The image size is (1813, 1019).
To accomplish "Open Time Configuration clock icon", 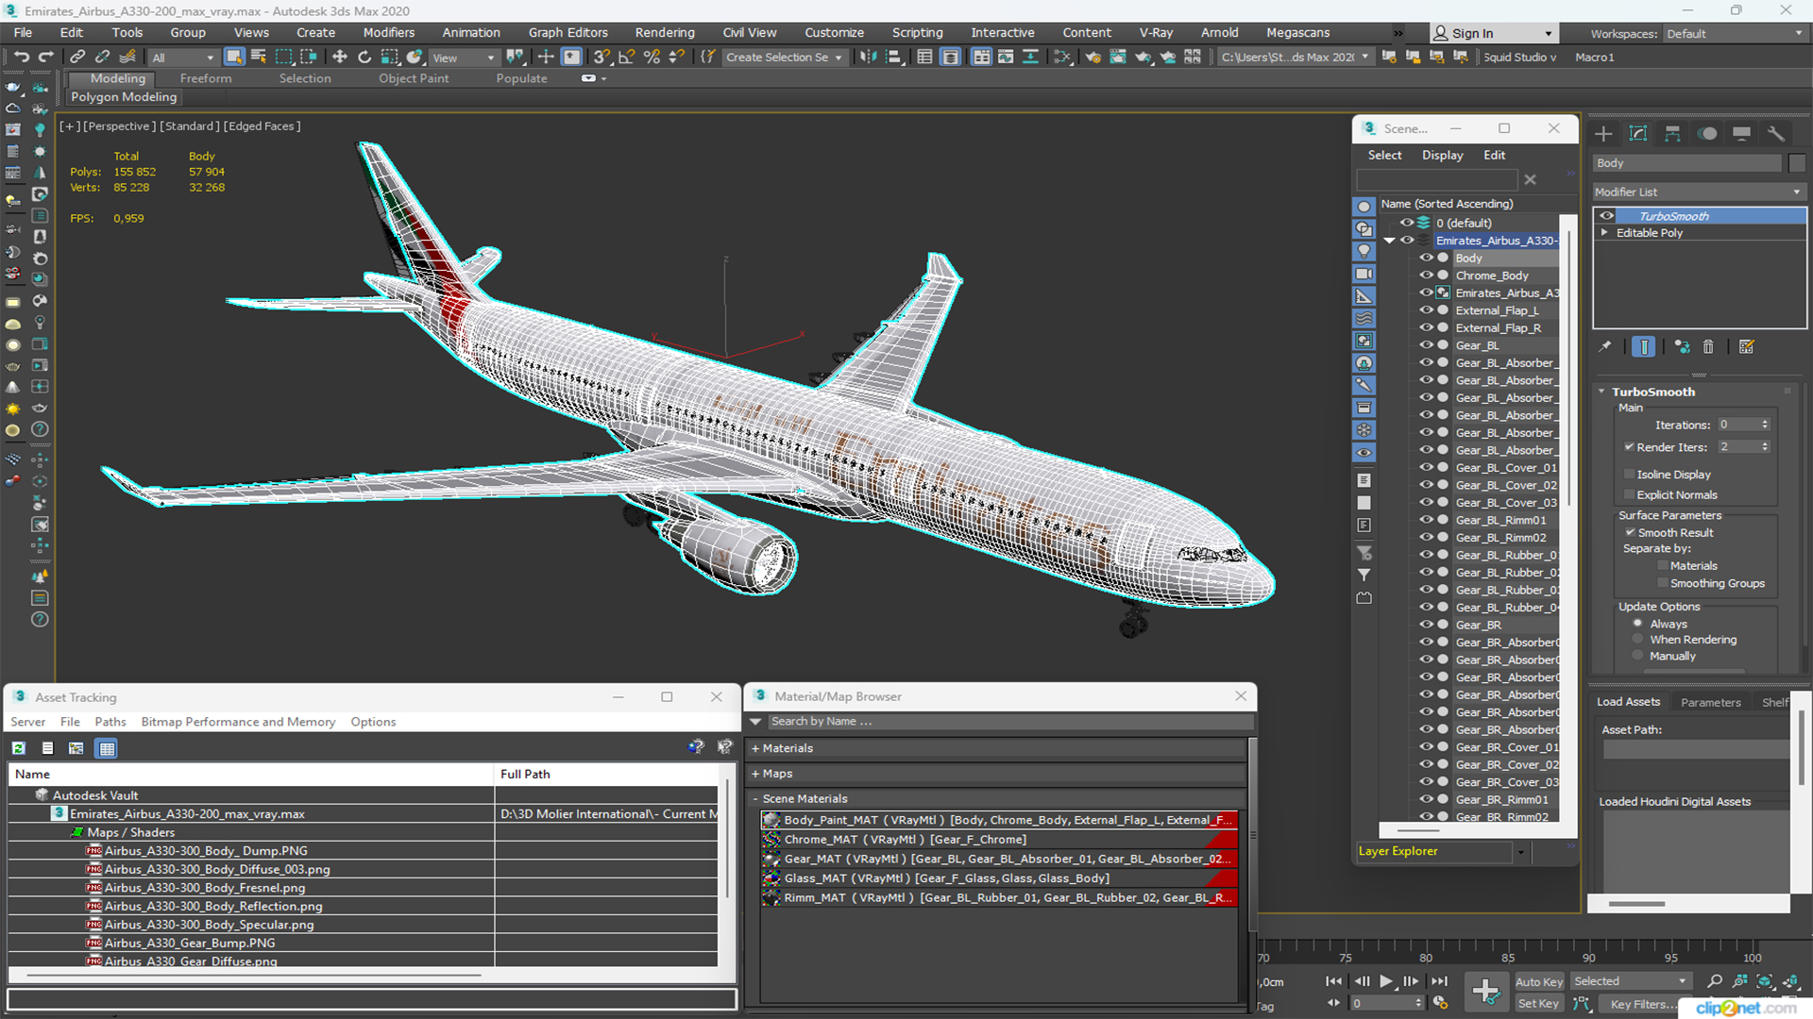I will tap(1440, 1003).
